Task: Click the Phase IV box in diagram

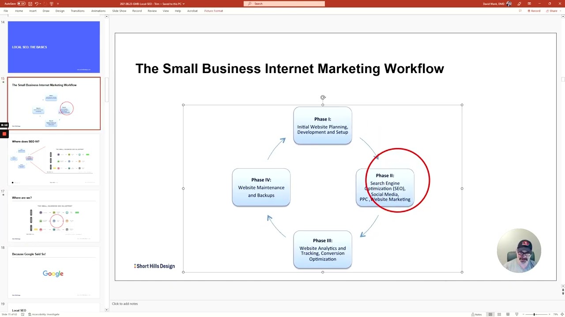Action: click(x=261, y=187)
